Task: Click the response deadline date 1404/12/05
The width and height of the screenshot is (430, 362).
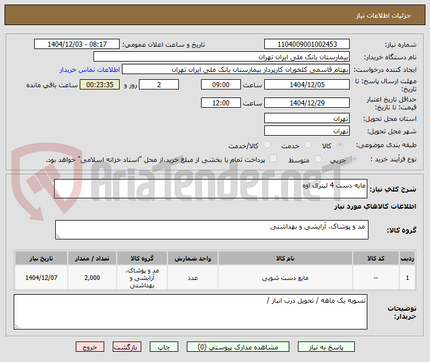Action: [307, 84]
